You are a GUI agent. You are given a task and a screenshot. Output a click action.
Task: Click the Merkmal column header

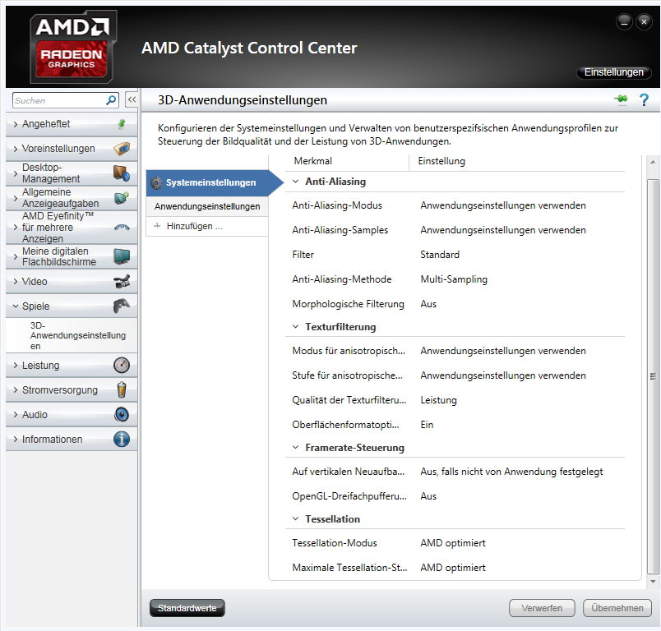pyautogui.click(x=312, y=161)
